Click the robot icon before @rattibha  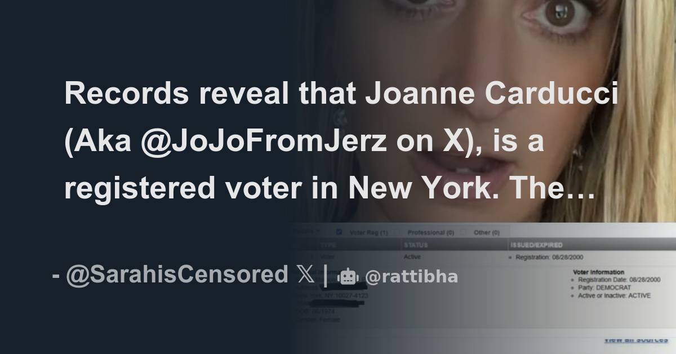[347, 276]
